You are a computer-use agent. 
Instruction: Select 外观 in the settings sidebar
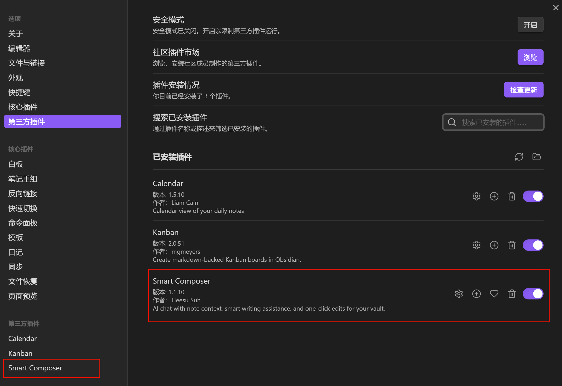16,78
